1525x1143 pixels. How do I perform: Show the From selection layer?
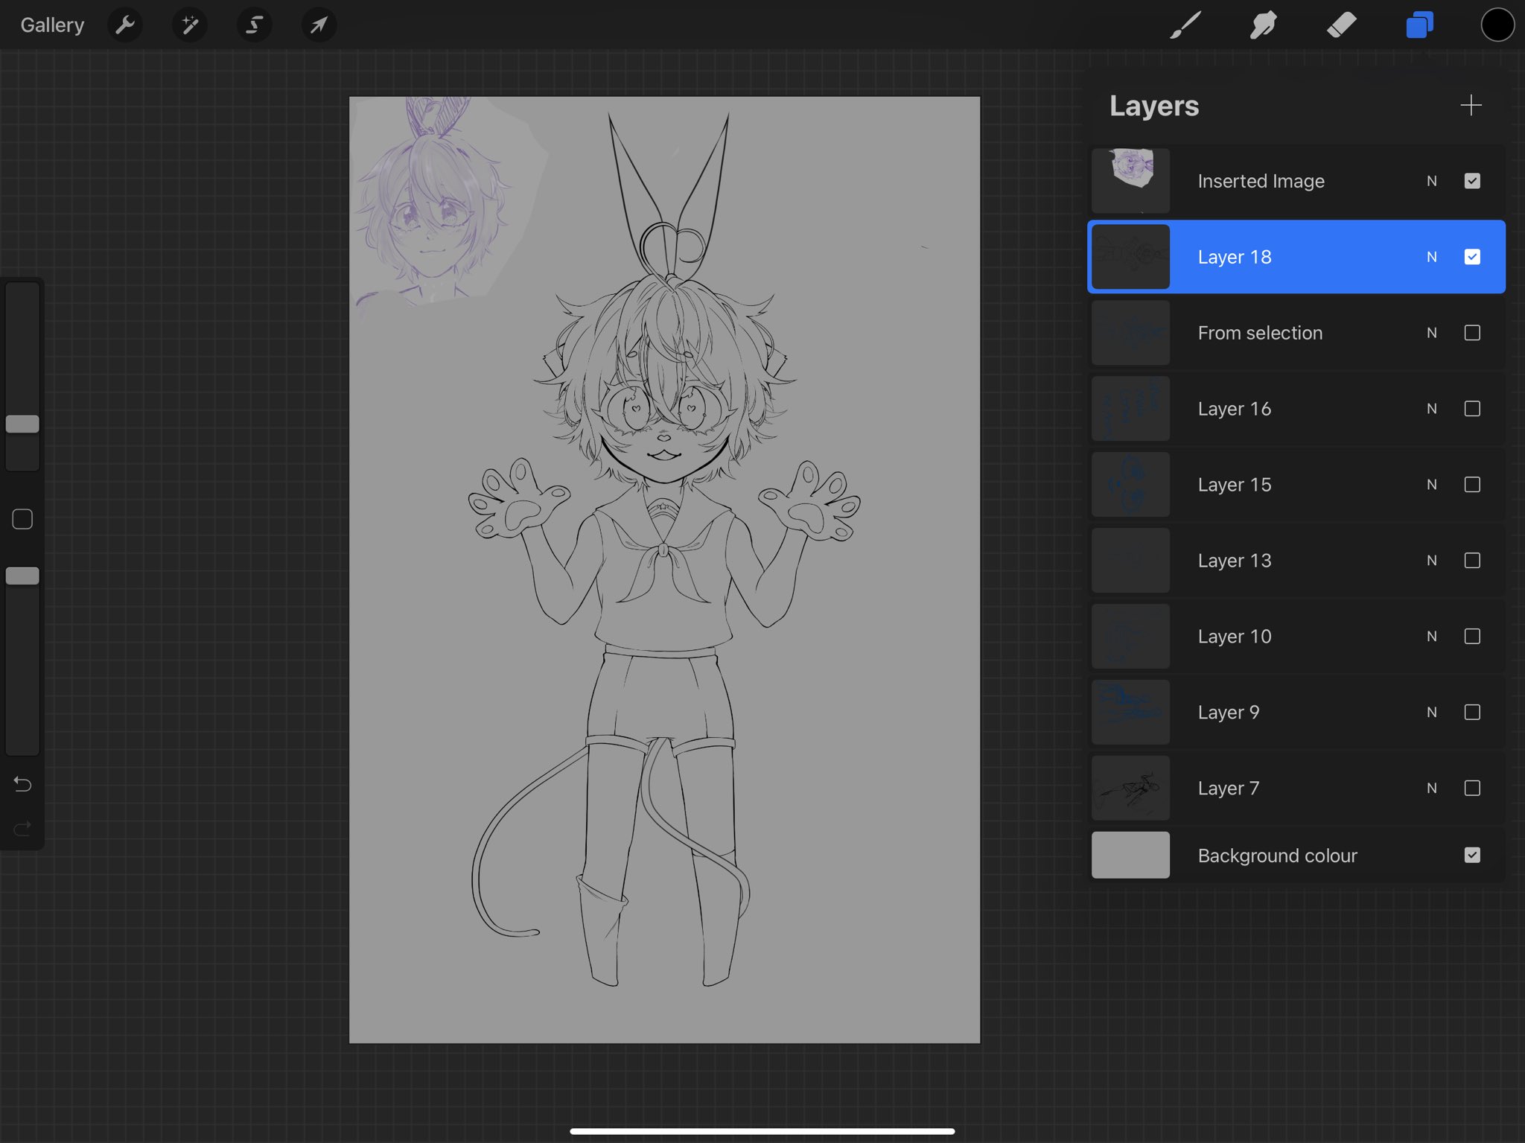click(x=1472, y=333)
